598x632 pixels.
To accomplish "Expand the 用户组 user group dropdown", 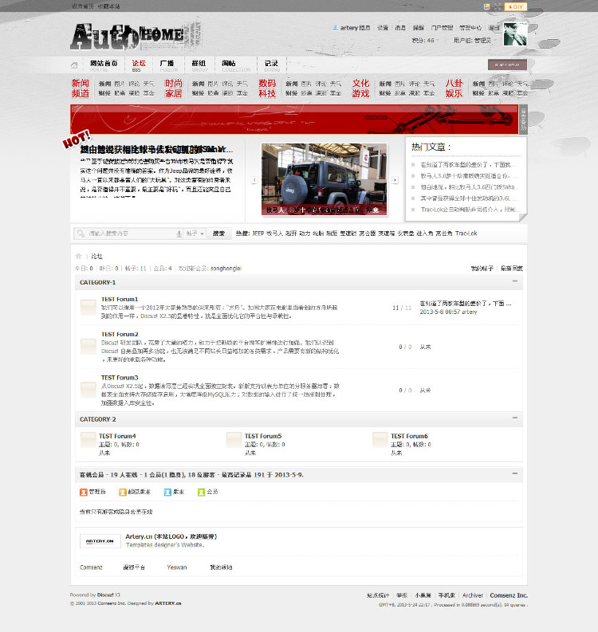I will click(474, 41).
